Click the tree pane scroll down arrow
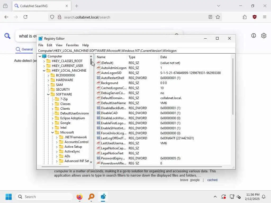The height and width of the screenshot is (203, 271). [x=91, y=162]
